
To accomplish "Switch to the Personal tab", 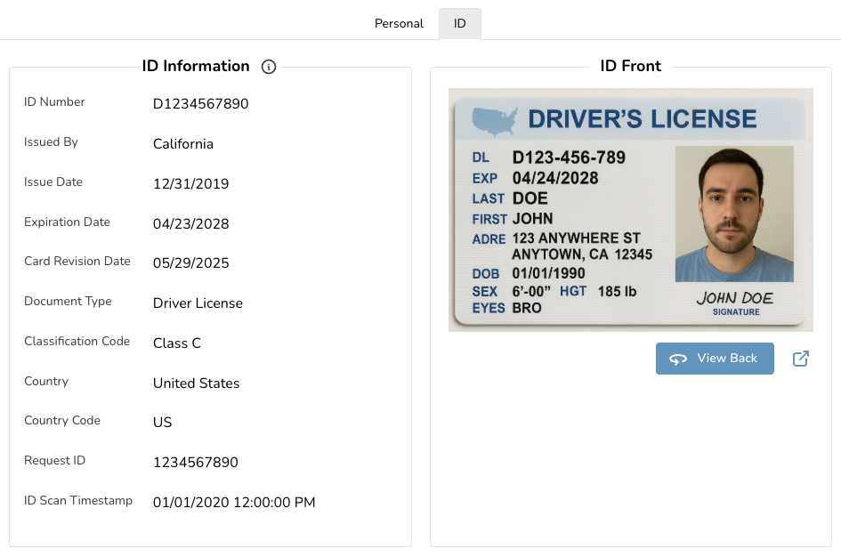I will pyautogui.click(x=399, y=24).
